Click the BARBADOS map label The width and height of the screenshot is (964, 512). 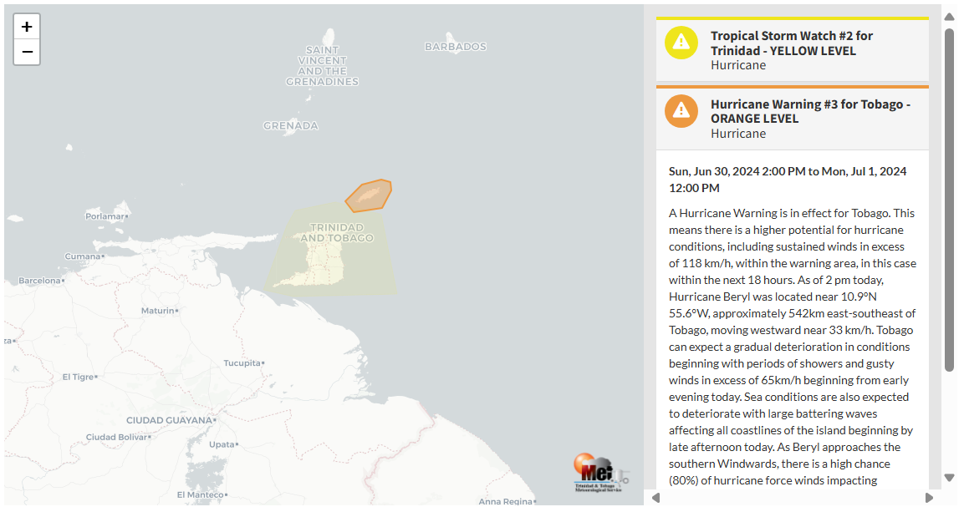coord(456,47)
